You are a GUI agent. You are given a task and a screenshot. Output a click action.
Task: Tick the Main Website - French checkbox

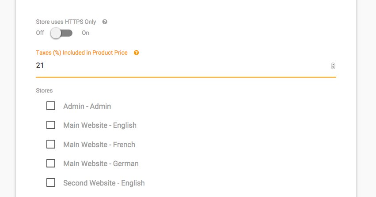51,144
